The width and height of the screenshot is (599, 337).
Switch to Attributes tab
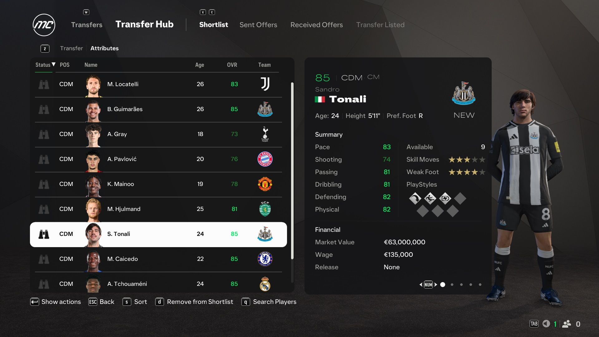[104, 48]
